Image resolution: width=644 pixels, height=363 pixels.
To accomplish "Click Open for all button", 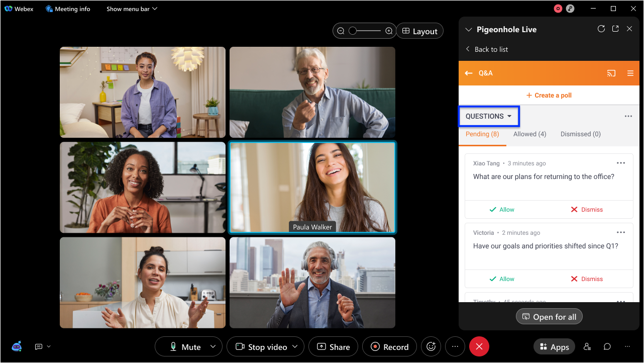I will (x=549, y=317).
